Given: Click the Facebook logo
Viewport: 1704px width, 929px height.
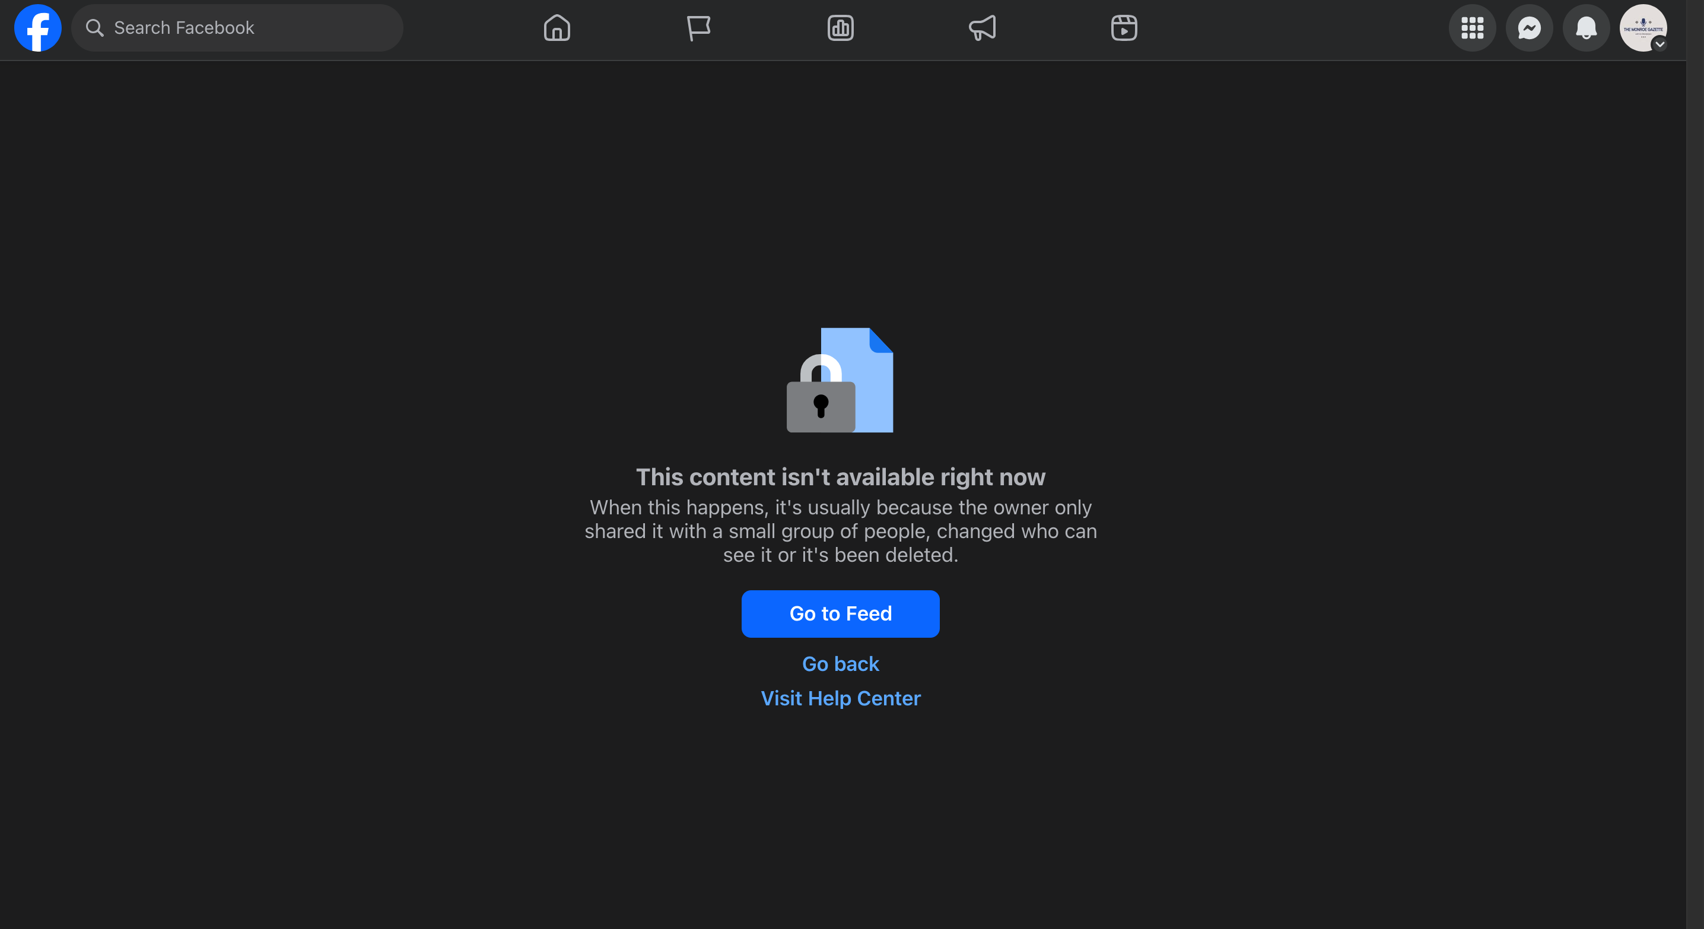Looking at the screenshot, I should [x=38, y=28].
